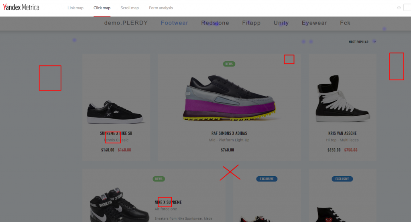Image resolution: width=411 pixels, height=222 pixels.
Task: Open the Redstone navigation link
Action: 215,23
